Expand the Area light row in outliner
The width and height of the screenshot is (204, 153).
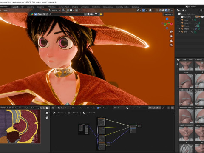click(179, 20)
